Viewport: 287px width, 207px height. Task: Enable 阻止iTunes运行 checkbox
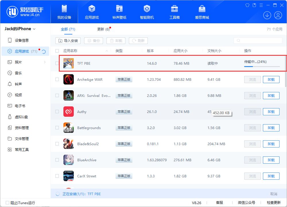[x=7, y=203]
